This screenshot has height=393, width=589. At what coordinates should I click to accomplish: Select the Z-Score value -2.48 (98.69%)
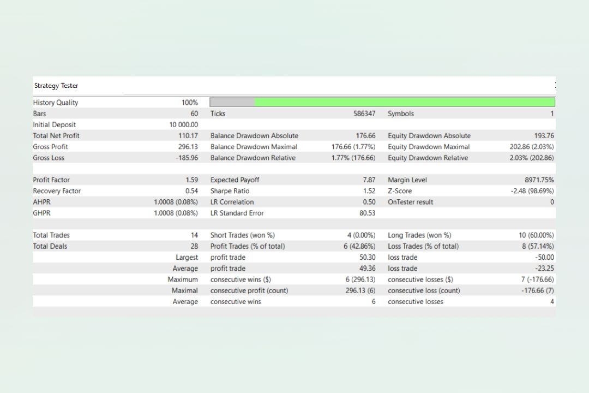(x=532, y=191)
